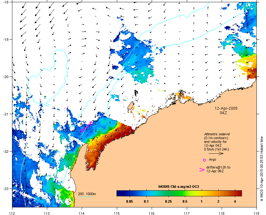The height and width of the screenshot is (215, 266).
Task: Click the colorbar tick label "4"
Action: 235,202
